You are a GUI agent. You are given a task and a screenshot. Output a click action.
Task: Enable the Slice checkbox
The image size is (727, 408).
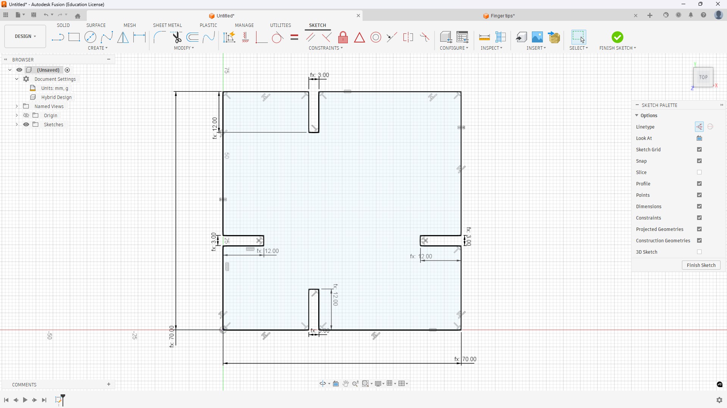click(x=699, y=173)
